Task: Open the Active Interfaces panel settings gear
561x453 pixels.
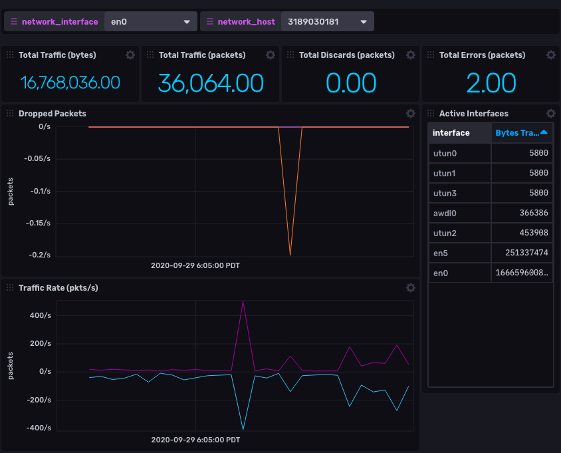Action: coord(550,113)
